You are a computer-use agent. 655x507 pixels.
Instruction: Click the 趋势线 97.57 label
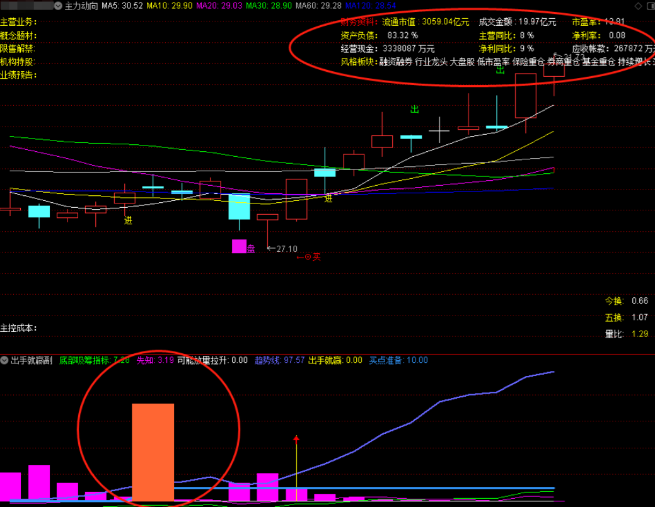pos(279,360)
